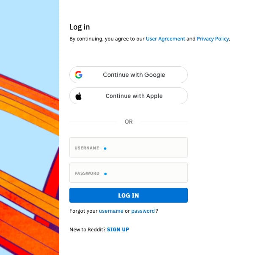Submit with the blue LOG IN button
This screenshot has width=272, height=255.
click(129, 195)
